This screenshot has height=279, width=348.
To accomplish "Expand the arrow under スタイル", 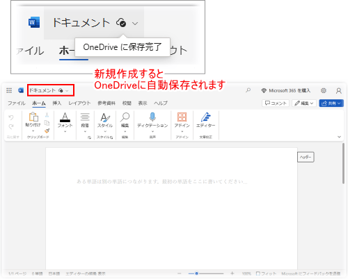I will [x=105, y=131].
